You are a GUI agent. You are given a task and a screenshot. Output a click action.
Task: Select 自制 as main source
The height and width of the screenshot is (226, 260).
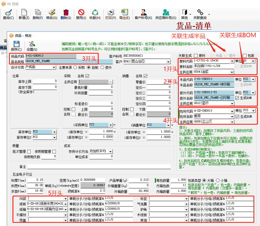pos(89,67)
